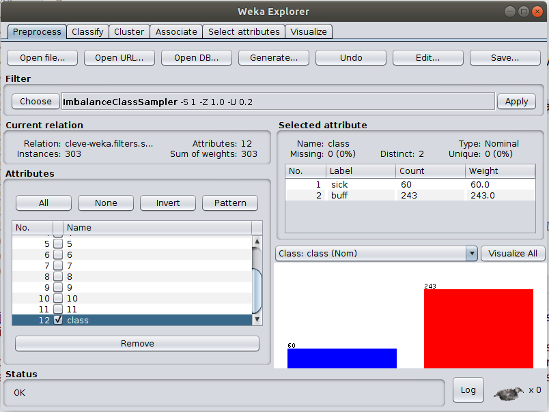Close the Weka Explorer window
The height and width of the screenshot is (412, 549).
click(537, 12)
